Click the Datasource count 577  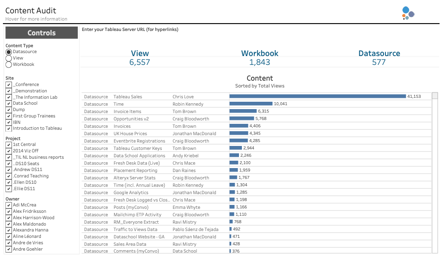(x=379, y=62)
